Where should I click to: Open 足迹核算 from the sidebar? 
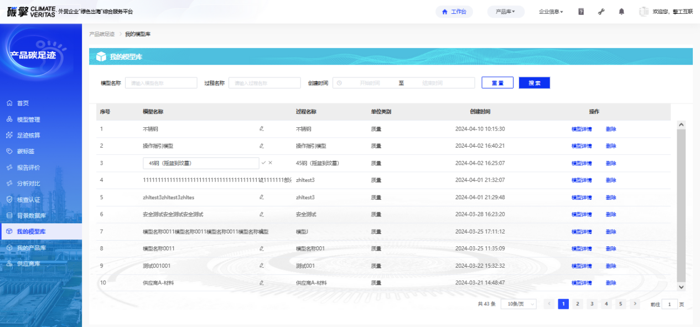coord(28,136)
